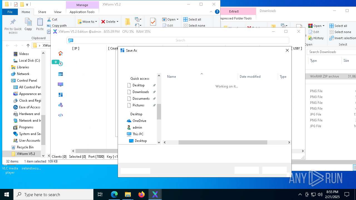Close the Save As dialog
Screen dimensions: 356x200
click(x=287, y=50)
